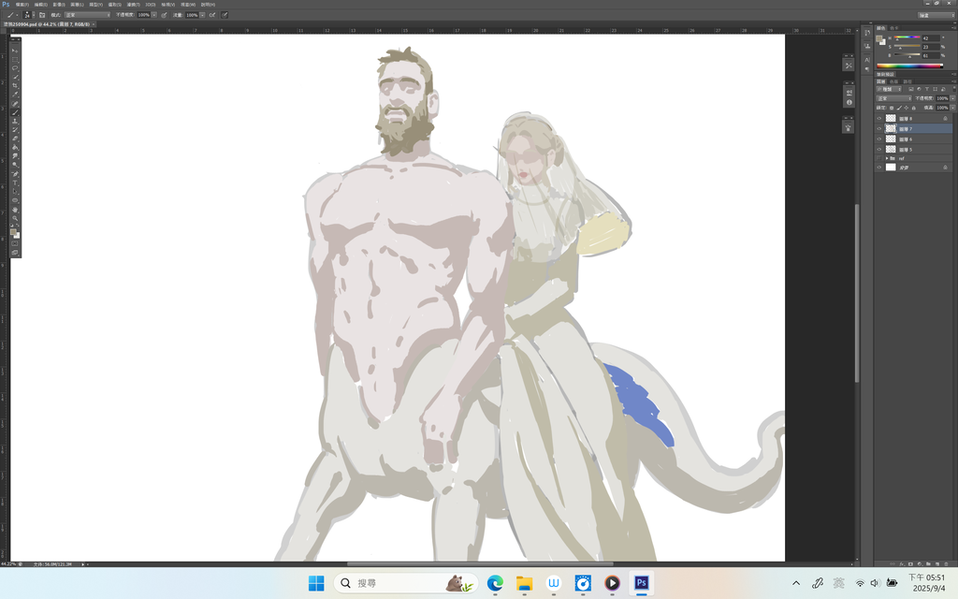The width and height of the screenshot is (958, 599).
Task: Click the new layer icon in Layers panel
Action: (x=937, y=564)
